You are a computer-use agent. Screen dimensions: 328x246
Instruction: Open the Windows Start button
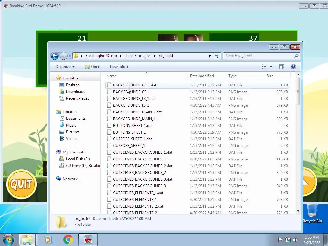click(x=9, y=240)
